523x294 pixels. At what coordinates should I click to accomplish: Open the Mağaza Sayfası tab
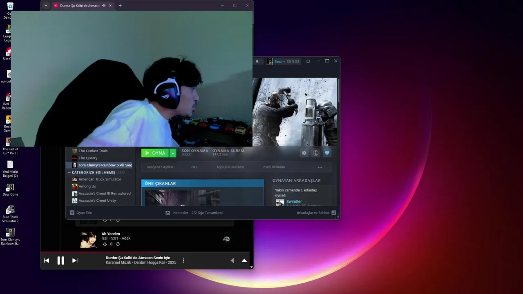tap(160, 167)
